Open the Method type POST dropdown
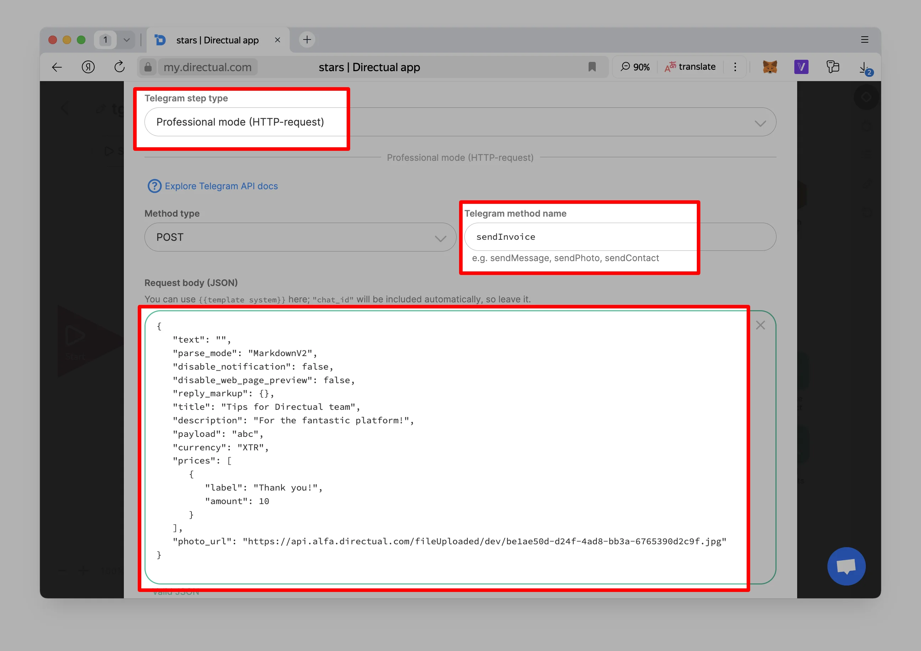 [x=300, y=237]
